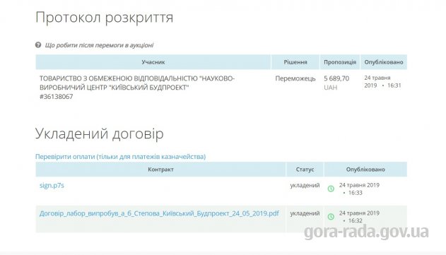Click the clock icon beside 16:32

(x=331, y=217)
